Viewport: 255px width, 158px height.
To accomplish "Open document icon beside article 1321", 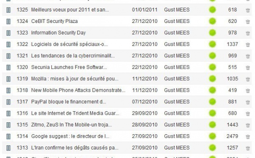I will [8, 56].
